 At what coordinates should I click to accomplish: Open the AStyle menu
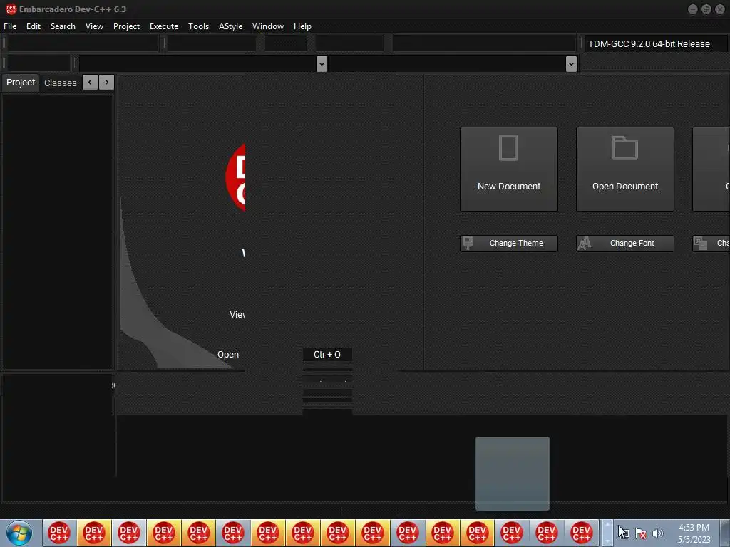230,26
